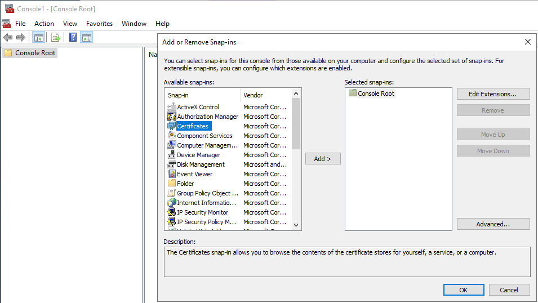
Task: Click the Computer Management snap-in icon
Action: pos(172,145)
